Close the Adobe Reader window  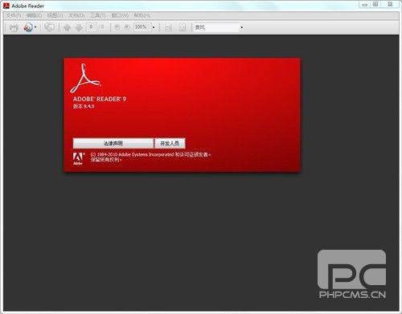point(390,5)
